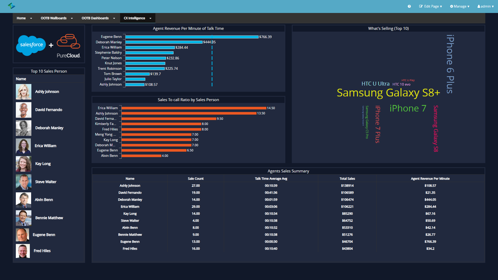Click Erica William's orange ratio bar

(194, 108)
